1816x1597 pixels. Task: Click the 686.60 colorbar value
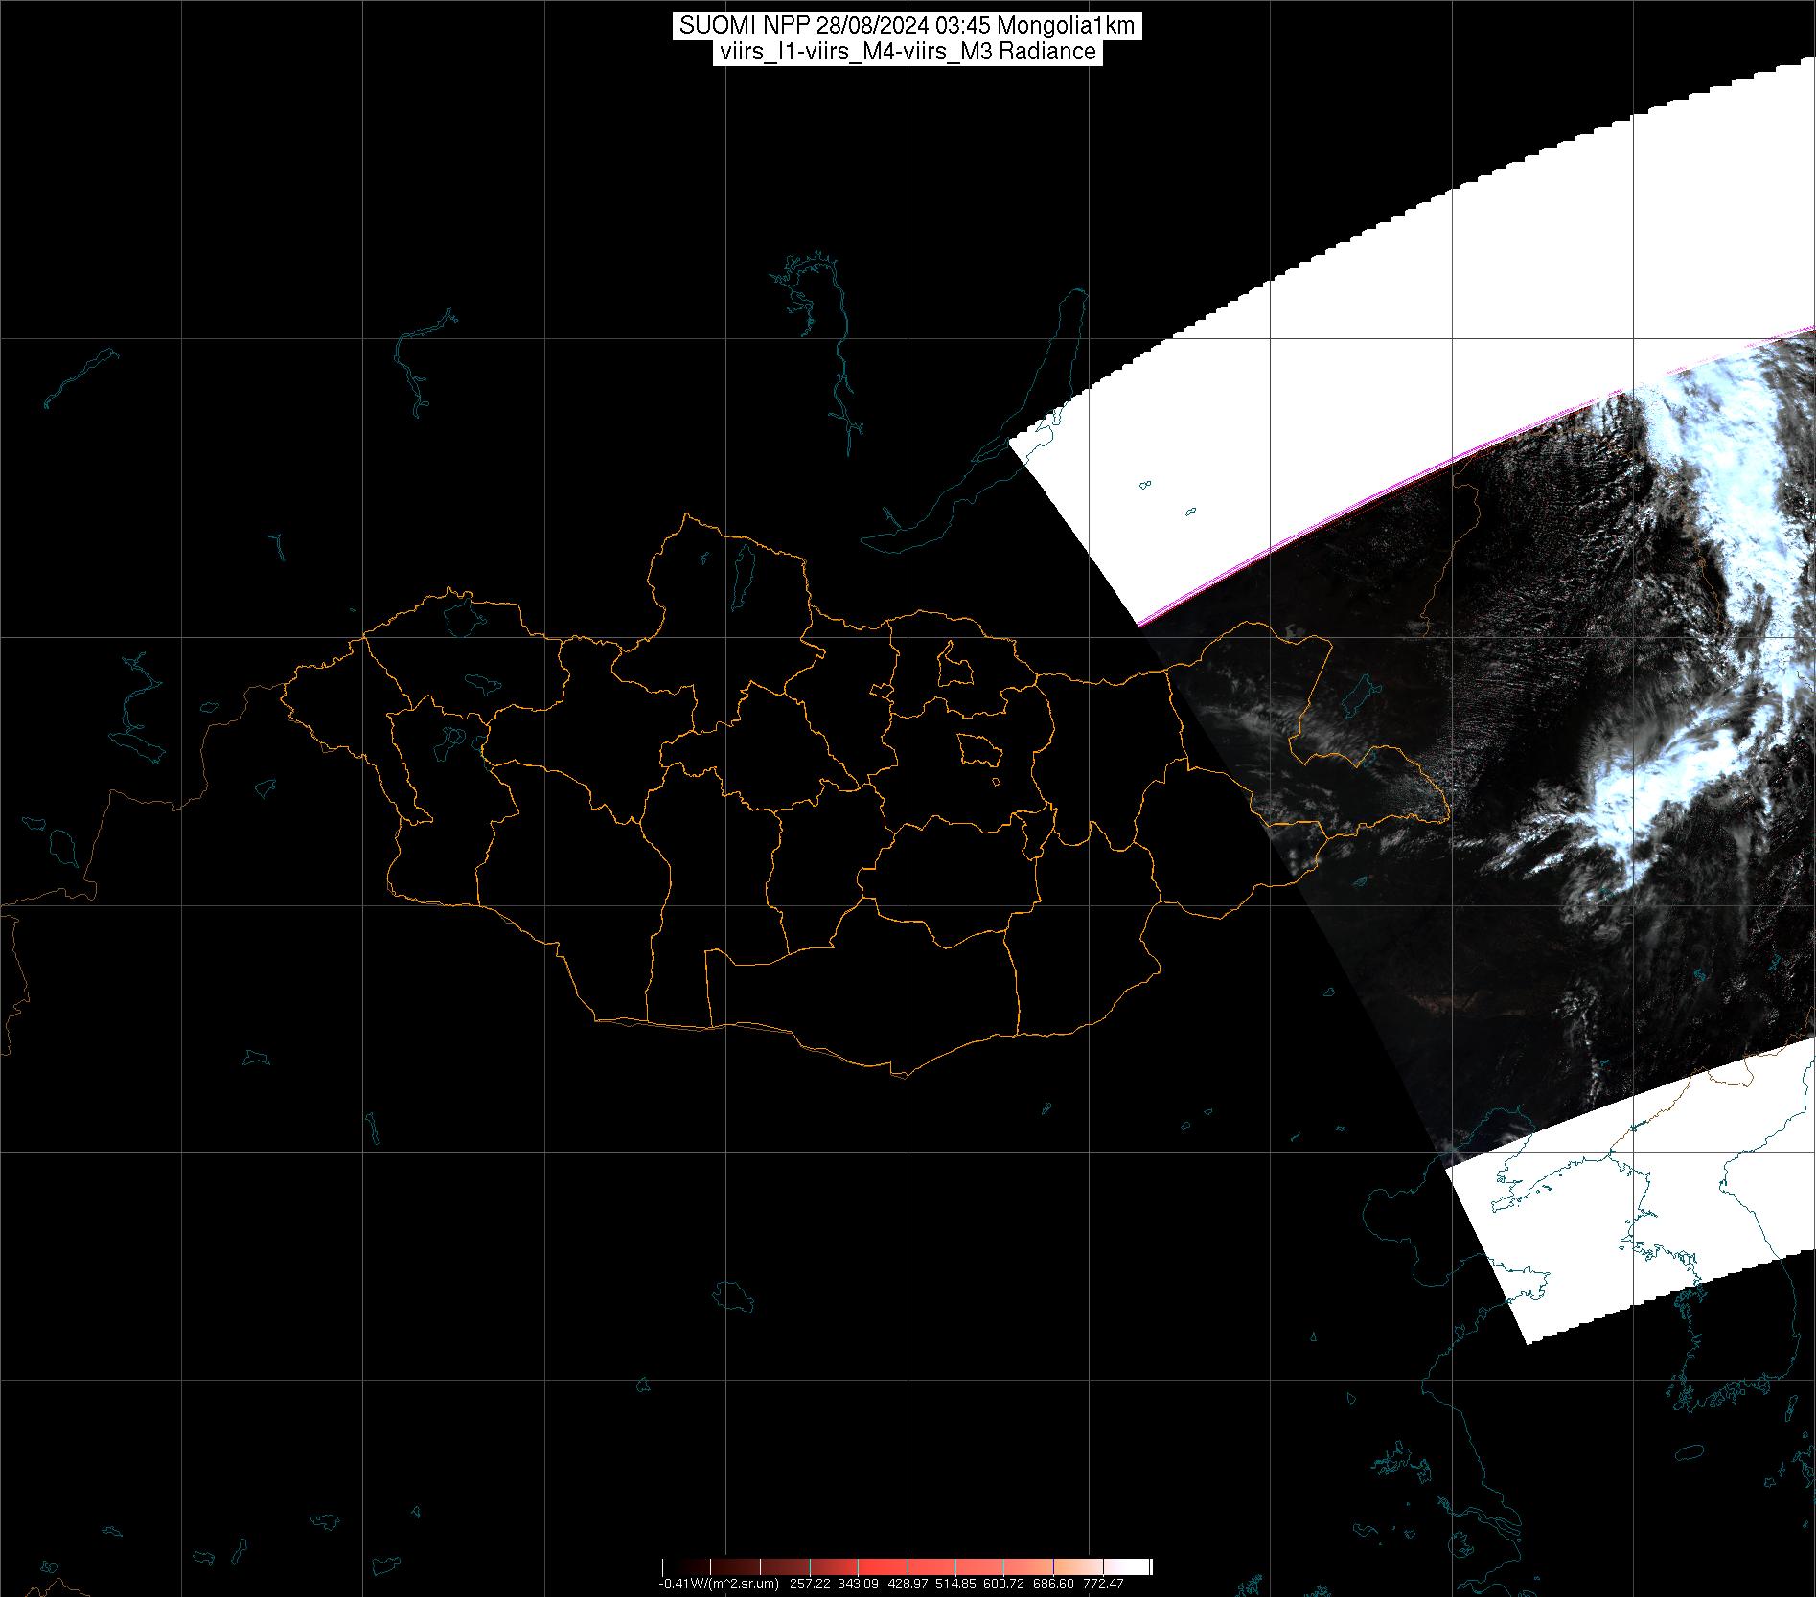(1054, 1584)
